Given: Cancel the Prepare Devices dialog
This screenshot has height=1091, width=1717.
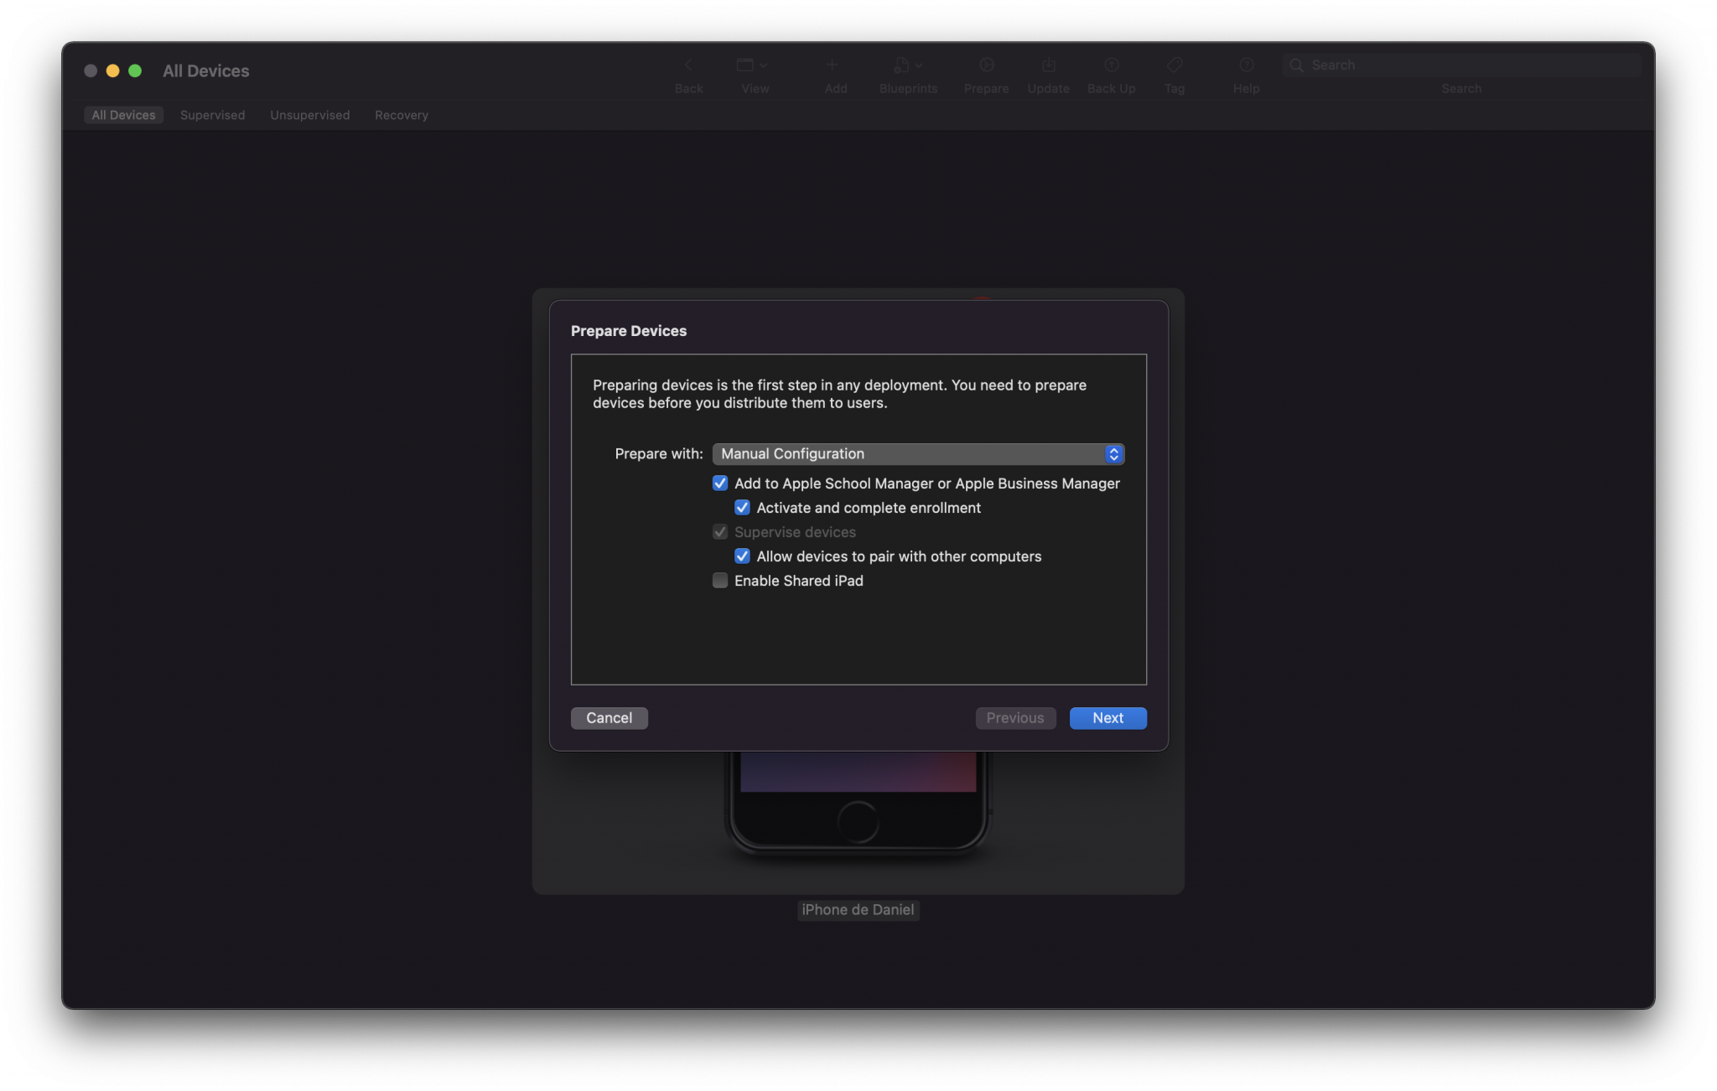Looking at the screenshot, I should [x=609, y=718].
